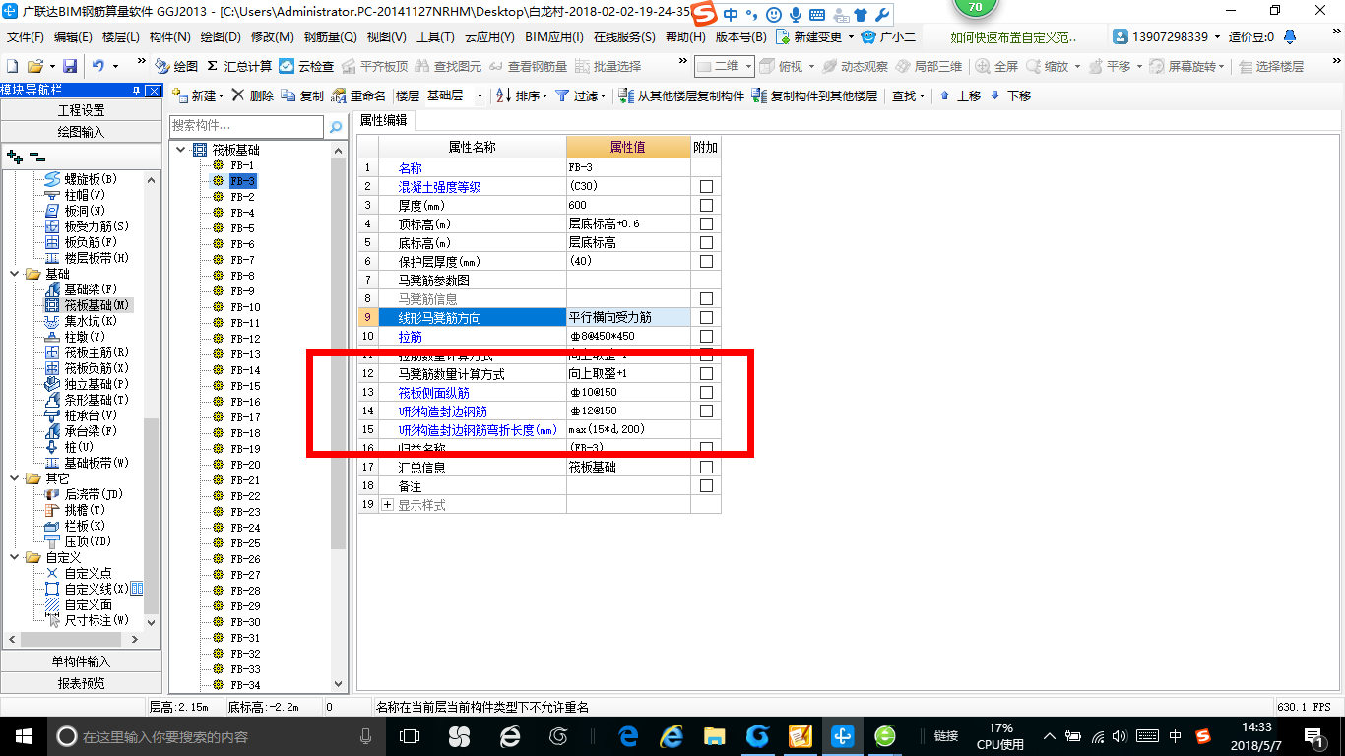Open the Windows Start menu
This screenshot has width=1345, height=756.
[23, 735]
